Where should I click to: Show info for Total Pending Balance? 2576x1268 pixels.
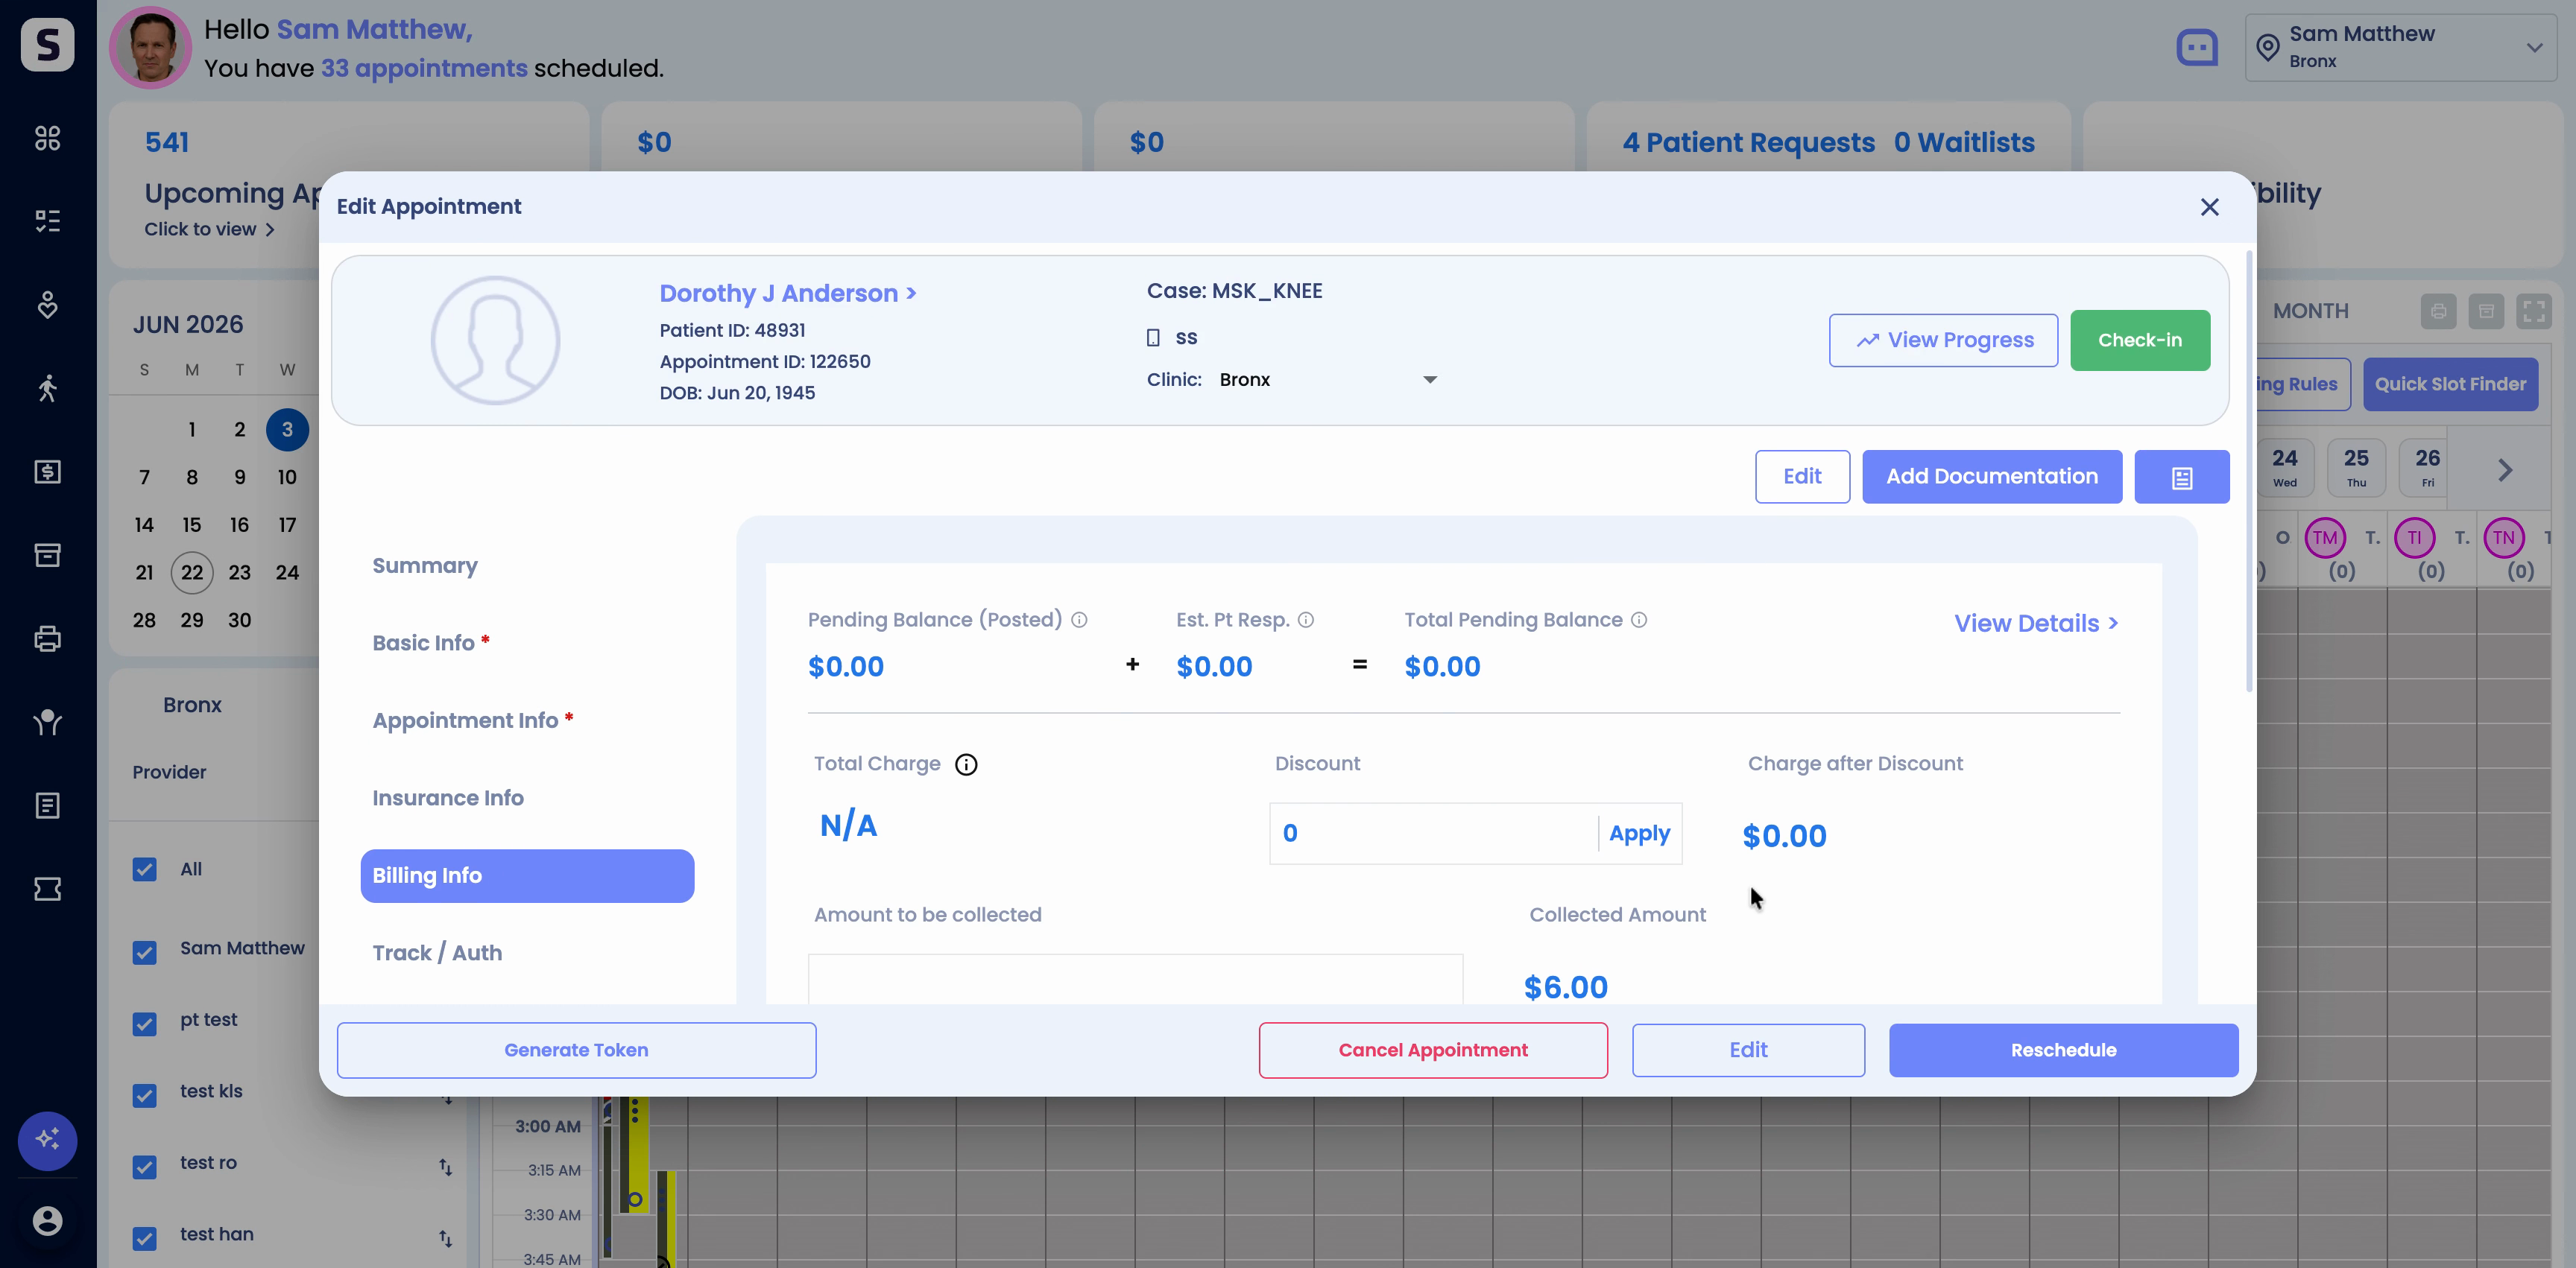click(1639, 620)
